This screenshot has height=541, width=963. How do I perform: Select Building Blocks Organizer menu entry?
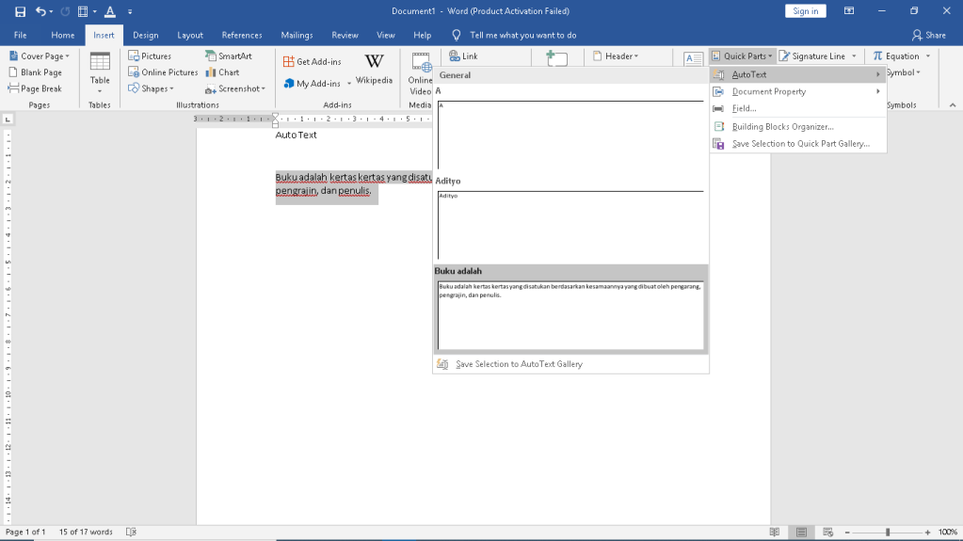(x=782, y=126)
